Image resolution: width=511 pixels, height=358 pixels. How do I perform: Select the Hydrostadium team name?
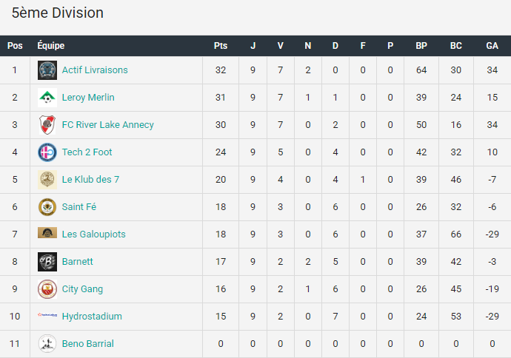[92, 316]
